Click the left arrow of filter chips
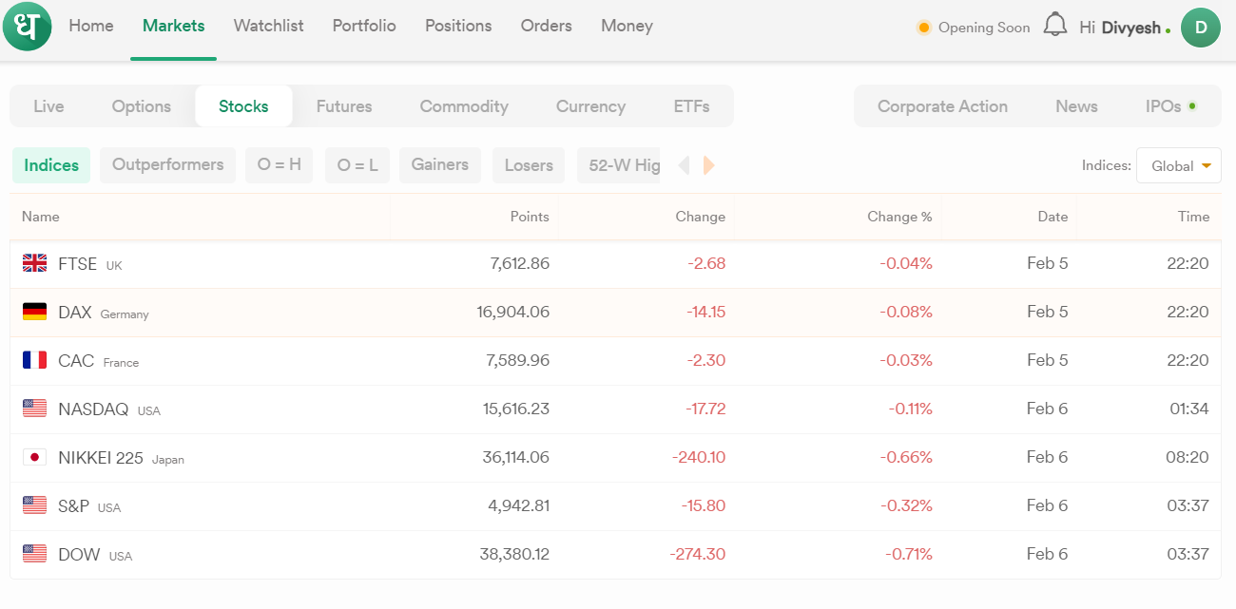 (x=684, y=165)
